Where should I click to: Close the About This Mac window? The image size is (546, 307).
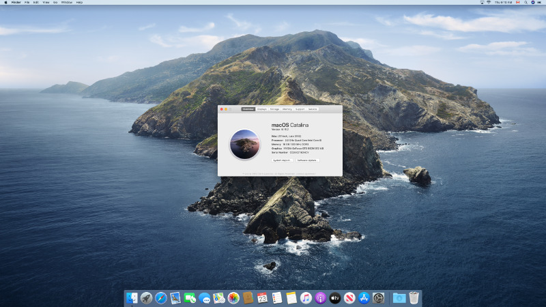221,109
